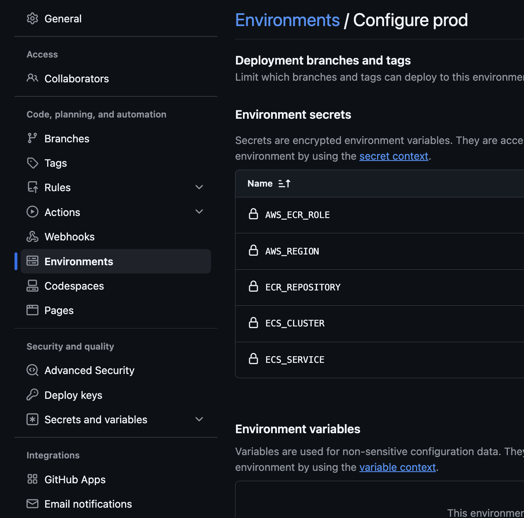Click the Deploy keys key icon
Image resolution: width=524 pixels, height=518 pixels.
coord(32,395)
